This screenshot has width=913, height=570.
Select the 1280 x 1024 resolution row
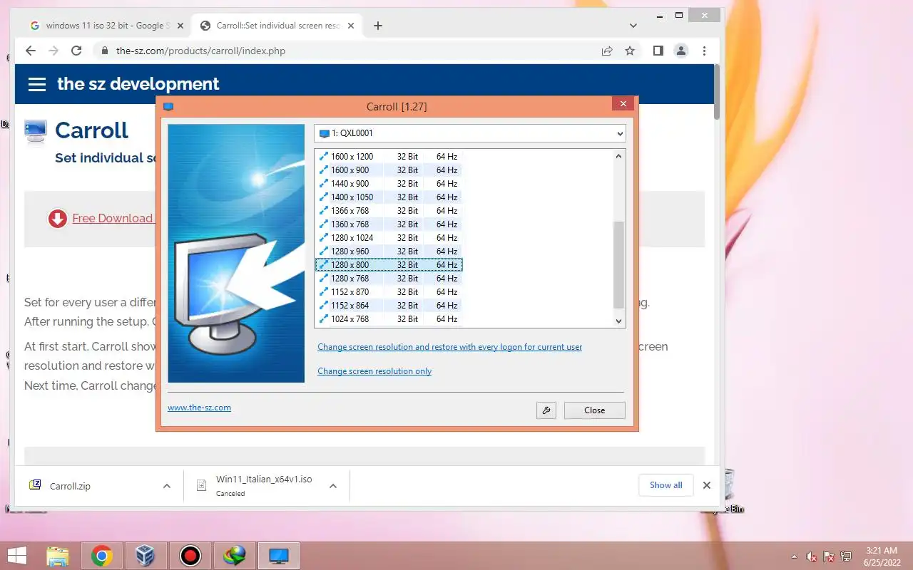(389, 238)
